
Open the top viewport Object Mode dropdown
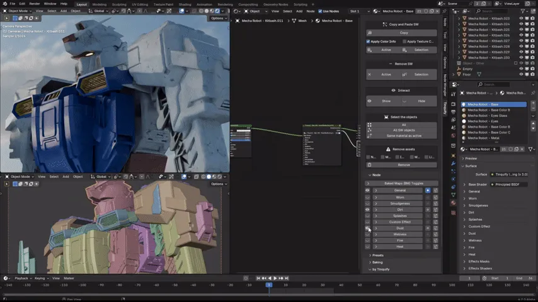(18, 11)
